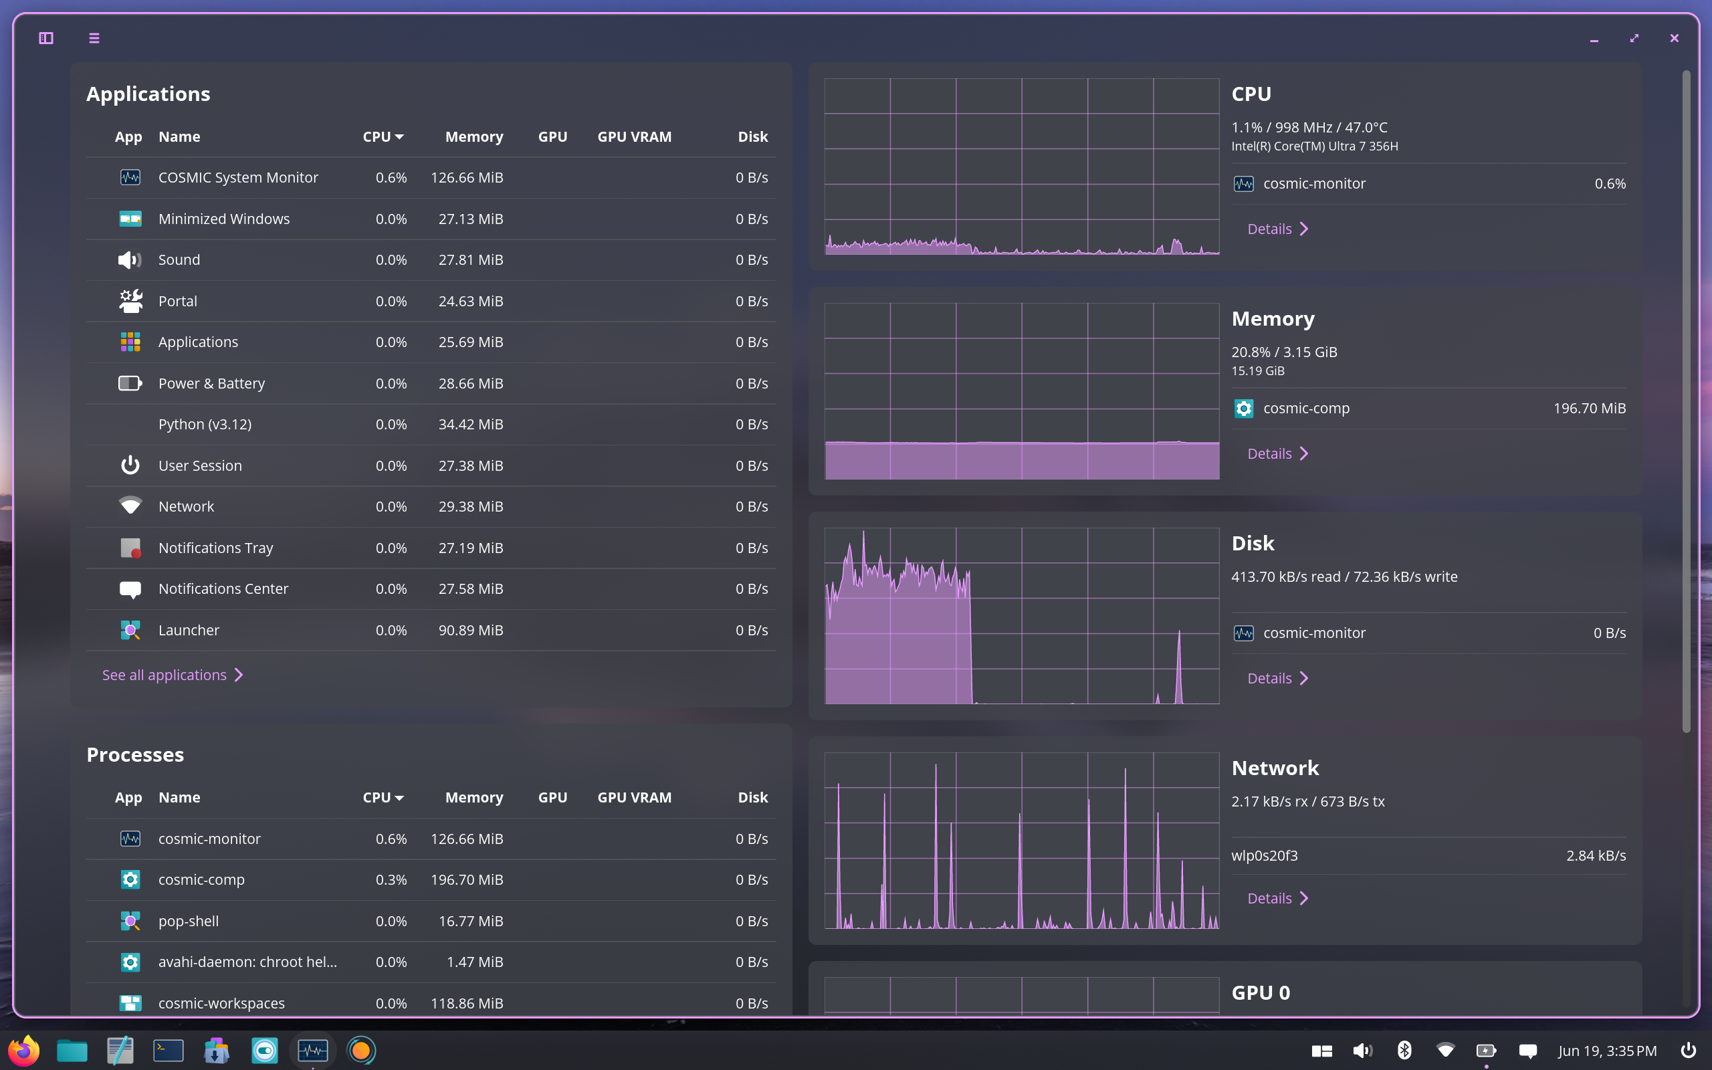1712x1070 pixels.
Task: Sort Applications by CPU column
Action: 383,136
